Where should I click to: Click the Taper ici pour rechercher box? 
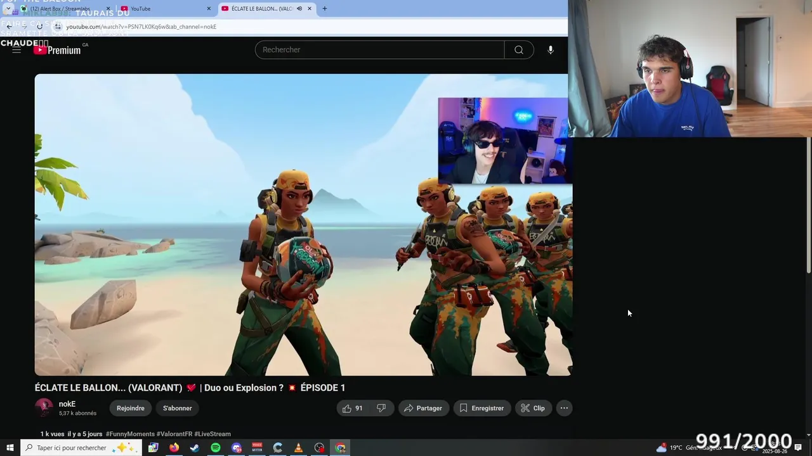click(81, 448)
